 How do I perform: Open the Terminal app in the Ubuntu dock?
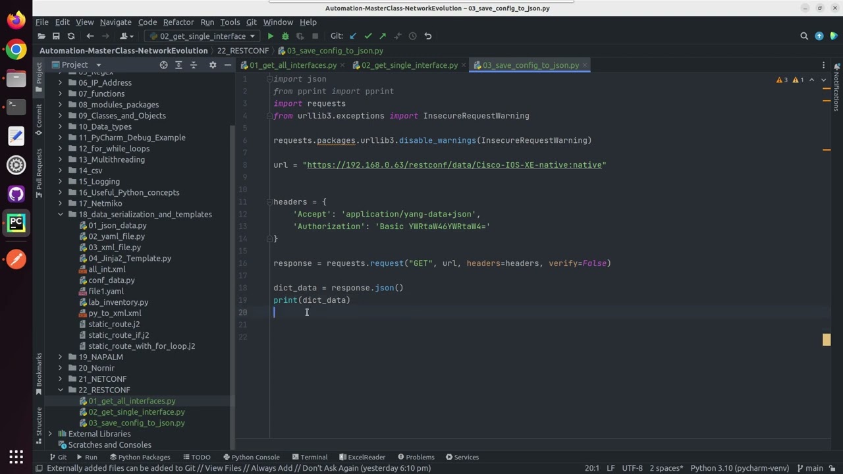coord(16,107)
